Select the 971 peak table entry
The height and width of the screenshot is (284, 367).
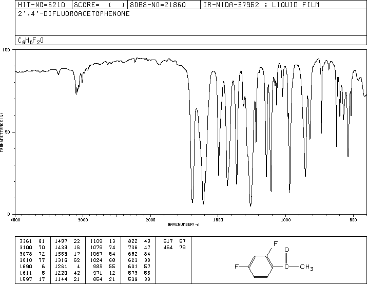(x=104, y=273)
